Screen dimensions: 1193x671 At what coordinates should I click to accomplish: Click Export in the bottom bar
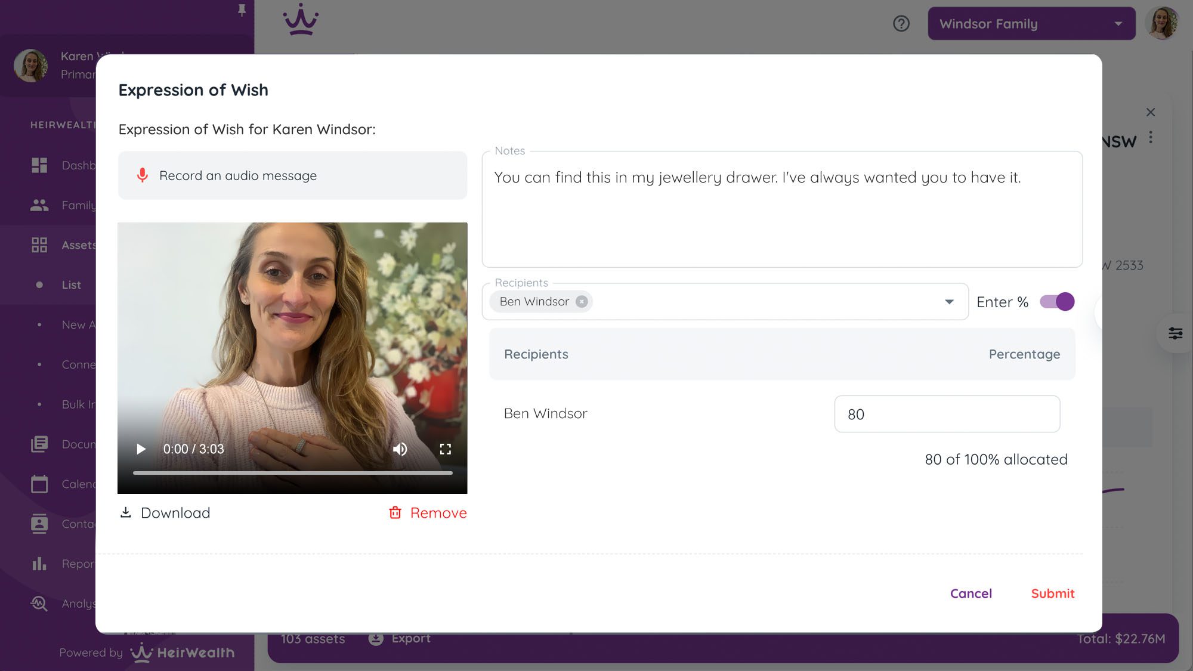[400, 639]
